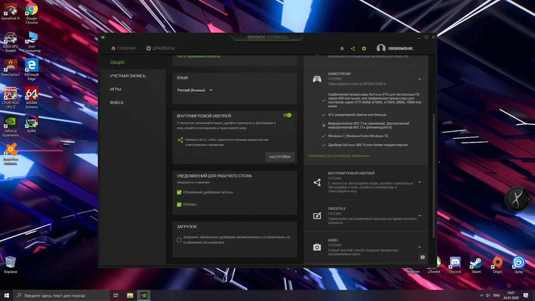Click the Ansel camera icon
Viewport: 535px width, 301px height.
pos(317,247)
